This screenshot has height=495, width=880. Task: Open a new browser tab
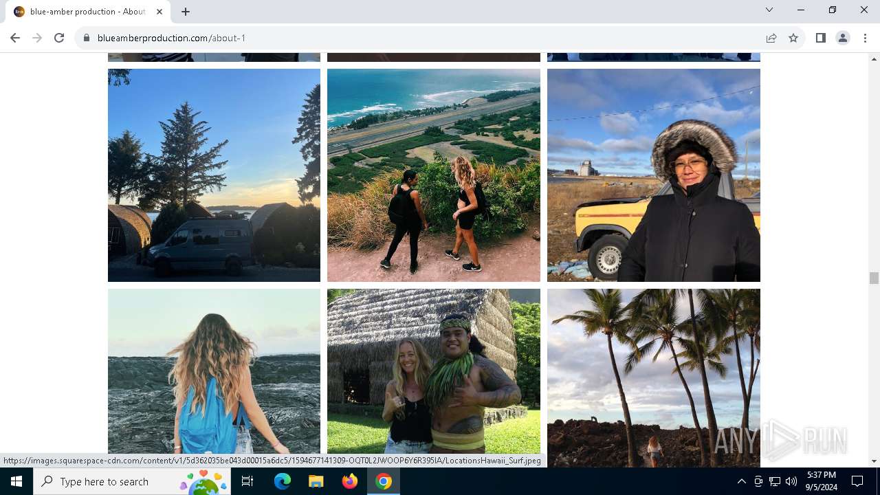(186, 11)
